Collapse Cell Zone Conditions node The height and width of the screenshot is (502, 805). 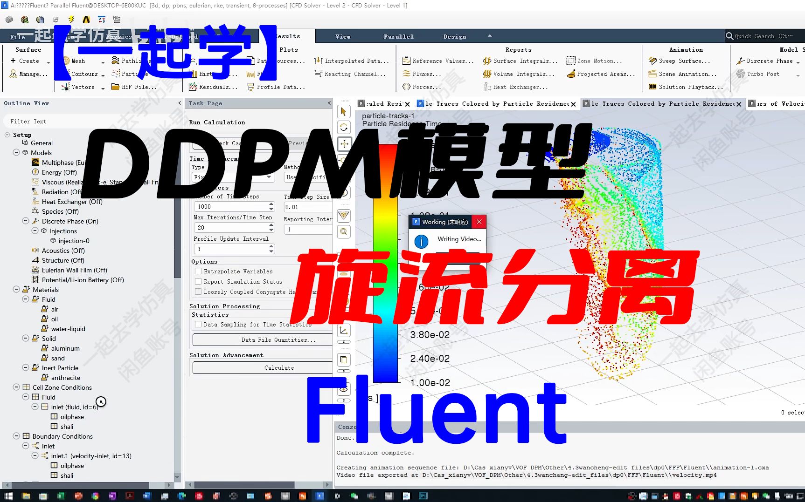click(x=16, y=387)
